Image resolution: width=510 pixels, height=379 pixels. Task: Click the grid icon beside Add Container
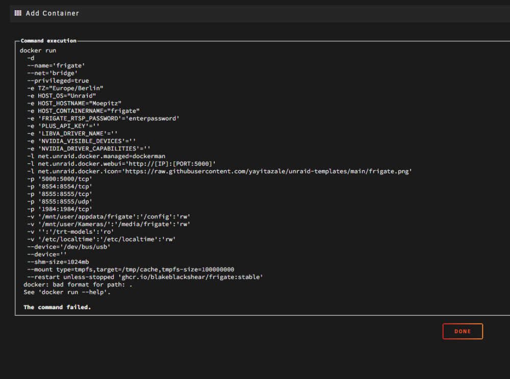click(x=18, y=13)
